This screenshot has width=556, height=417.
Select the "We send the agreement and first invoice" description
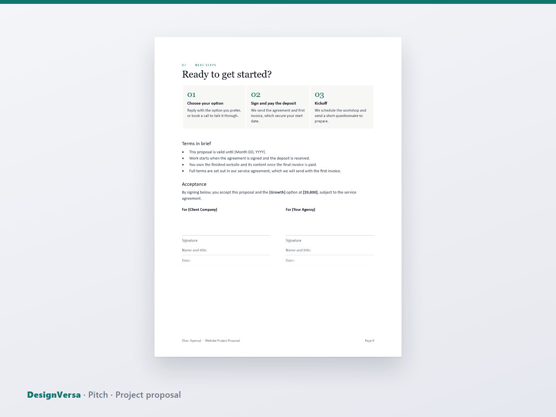278,116
